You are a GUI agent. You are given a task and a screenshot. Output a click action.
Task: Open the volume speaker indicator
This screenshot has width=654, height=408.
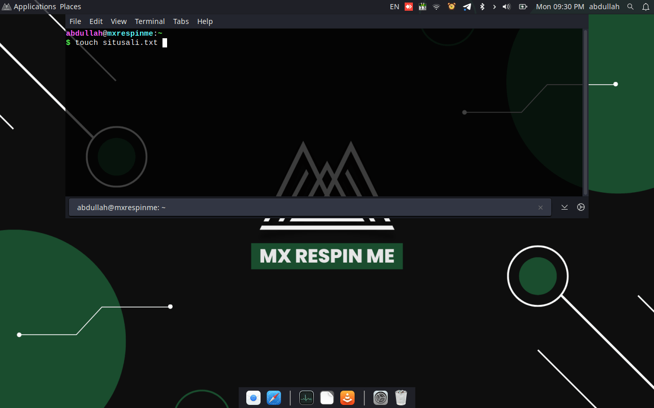pos(507,7)
